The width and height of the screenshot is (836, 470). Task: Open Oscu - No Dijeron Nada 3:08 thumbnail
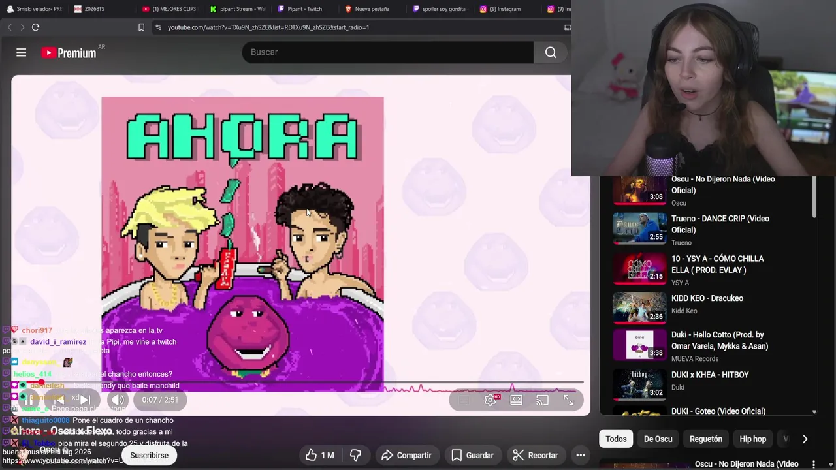click(639, 191)
